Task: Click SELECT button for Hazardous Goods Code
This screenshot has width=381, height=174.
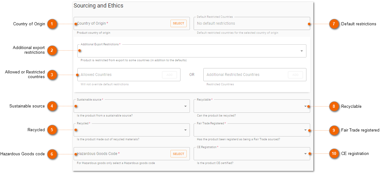Action: [179, 154]
